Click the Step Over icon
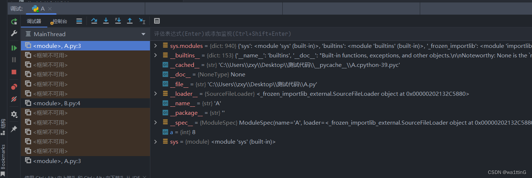 click(94, 21)
